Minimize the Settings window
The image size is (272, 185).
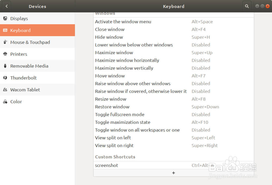(x=257, y=6)
